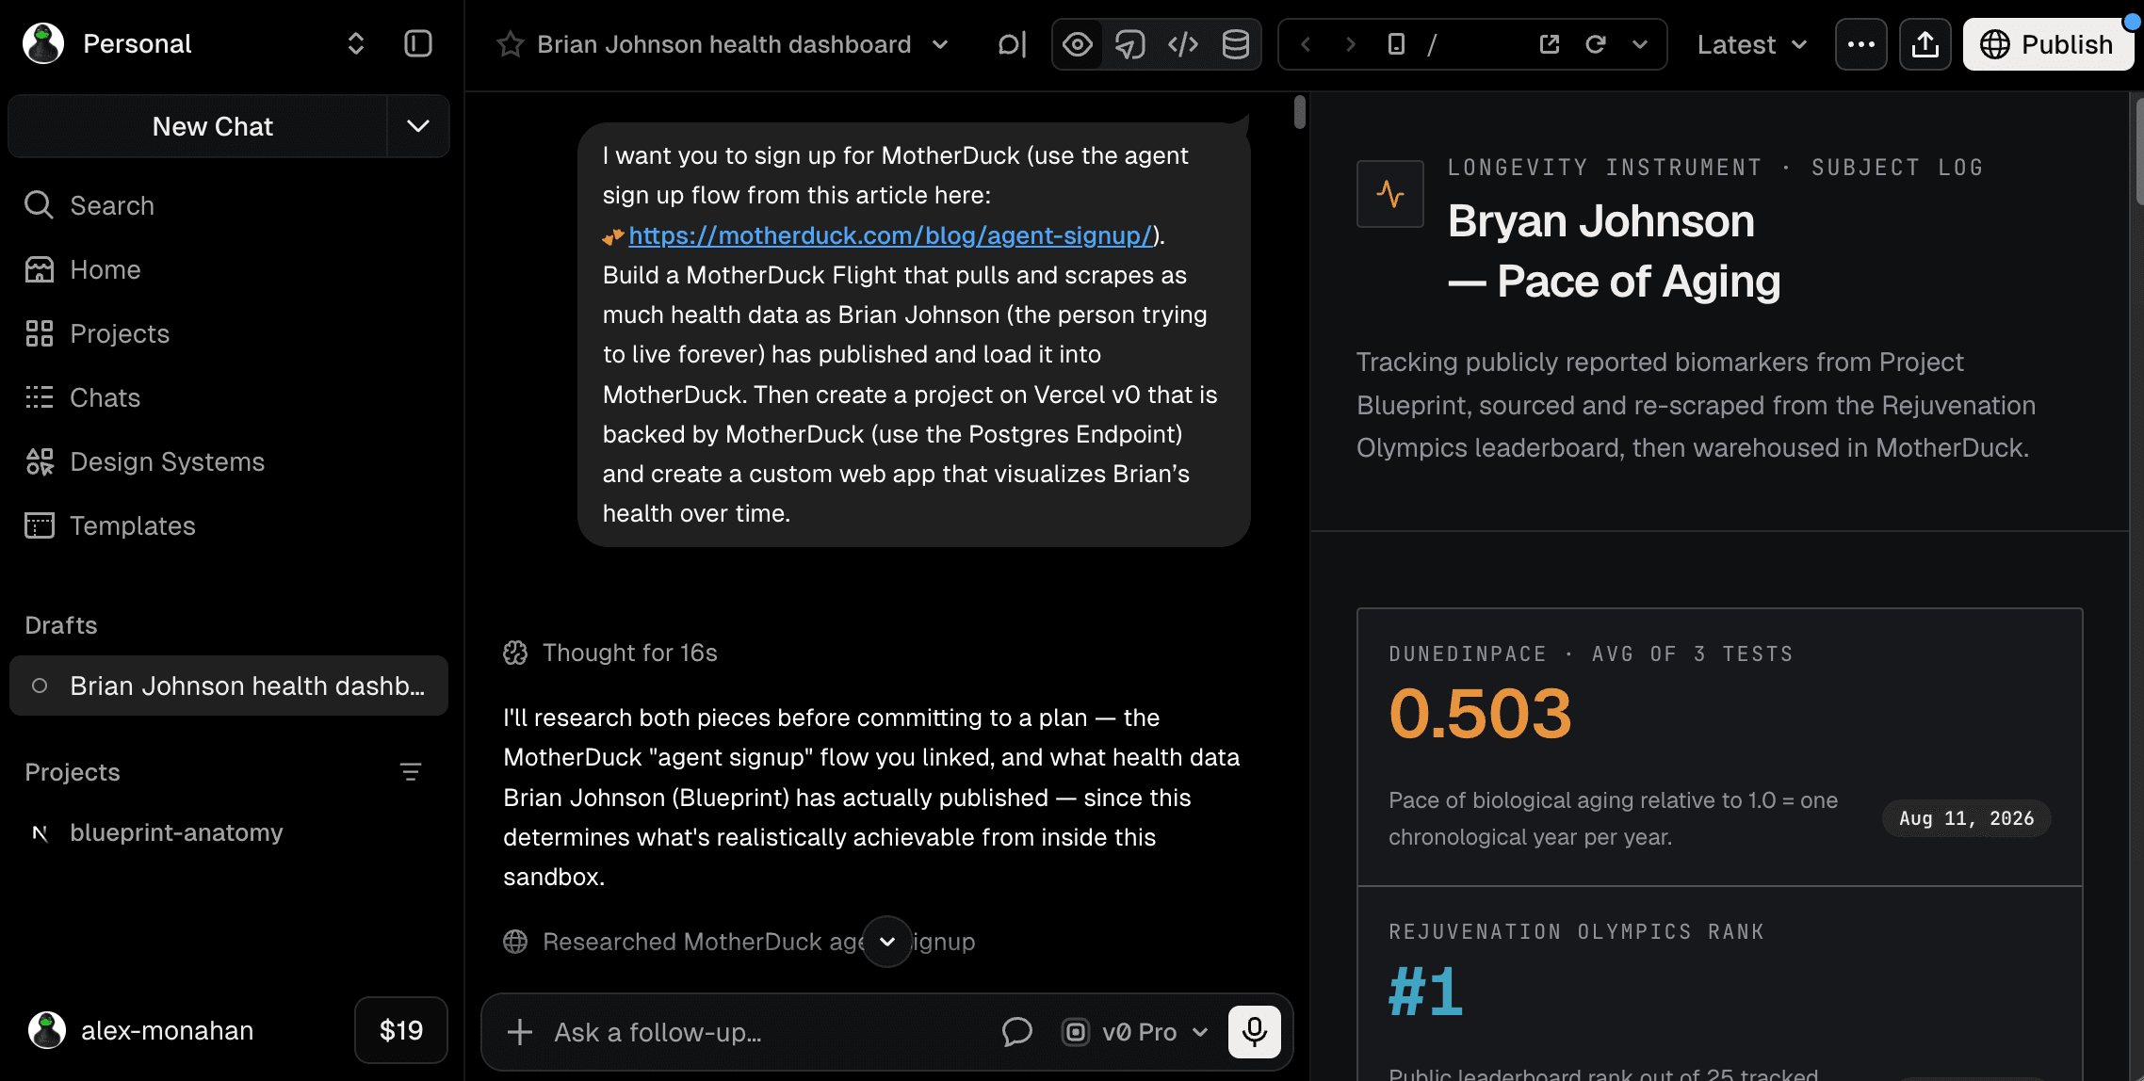Toggle mobile device preview
This screenshot has height=1081, width=2144.
click(1397, 44)
